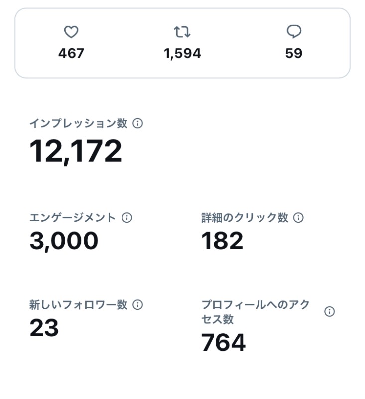Open info icon beside エンゲージメント

click(x=127, y=218)
